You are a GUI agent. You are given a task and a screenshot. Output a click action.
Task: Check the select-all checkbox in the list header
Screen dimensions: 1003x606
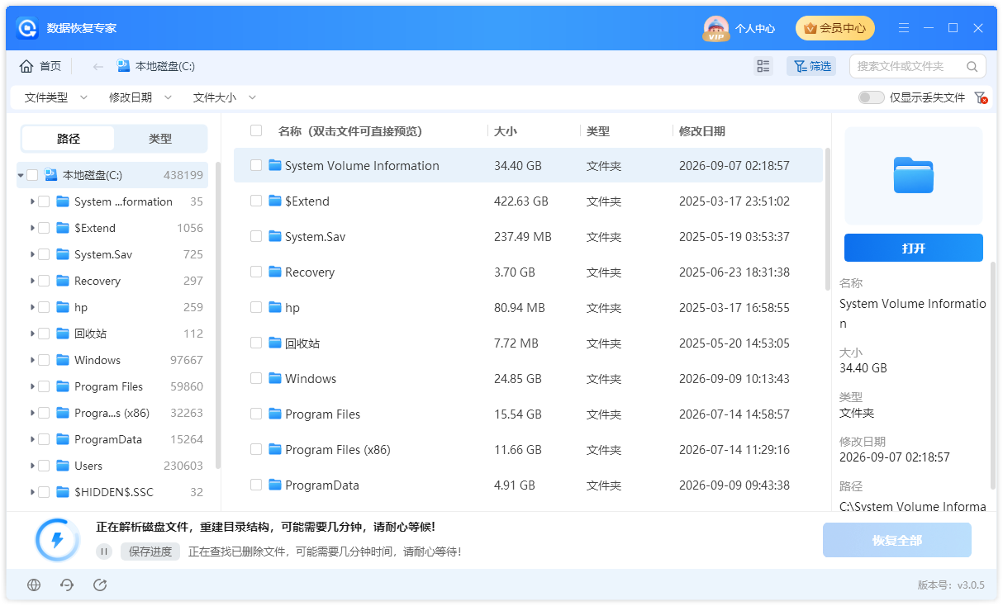tap(256, 130)
